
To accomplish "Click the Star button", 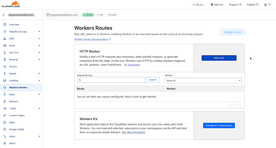I will click(100, 15).
